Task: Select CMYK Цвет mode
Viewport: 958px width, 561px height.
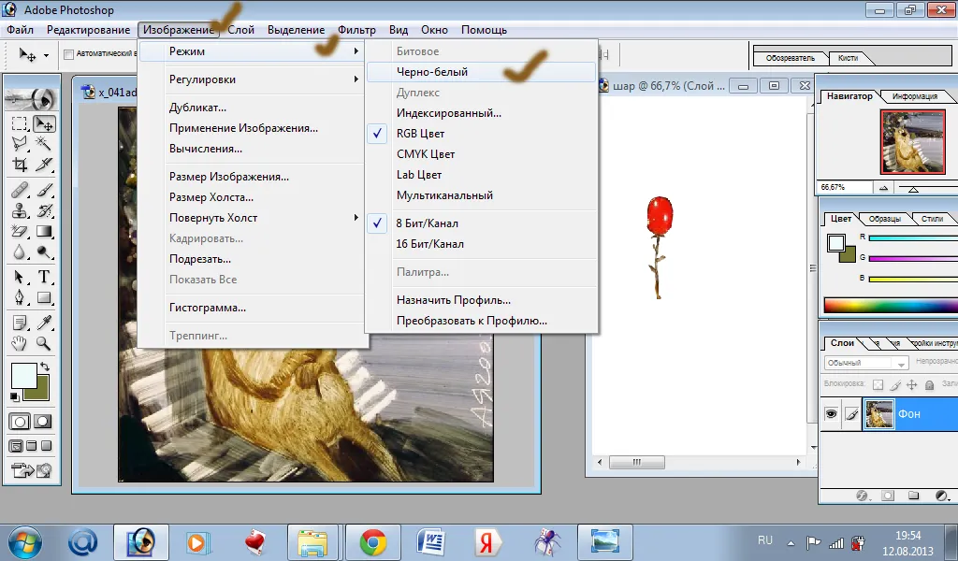Action: coord(481,154)
